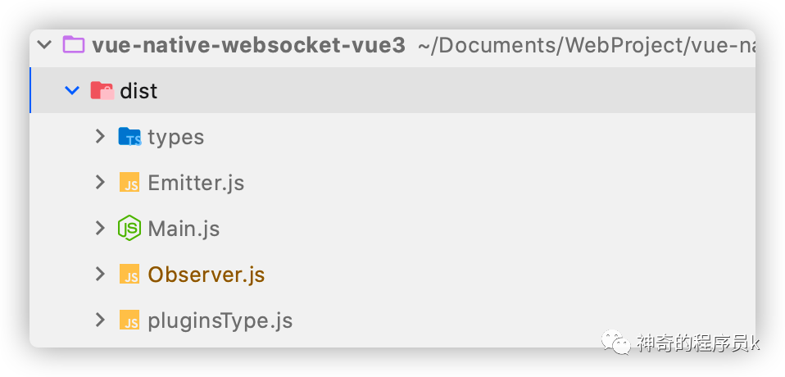Expand the pluginsType.js structure arrow

tap(100, 320)
